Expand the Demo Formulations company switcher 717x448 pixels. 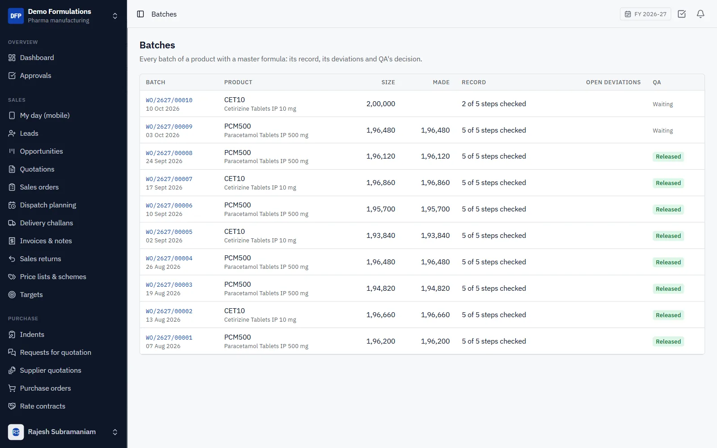(115, 16)
